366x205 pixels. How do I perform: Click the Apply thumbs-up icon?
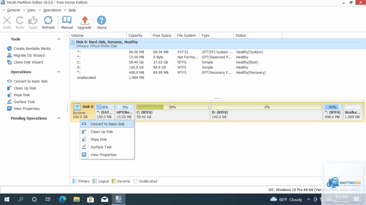click(x=33, y=20)
